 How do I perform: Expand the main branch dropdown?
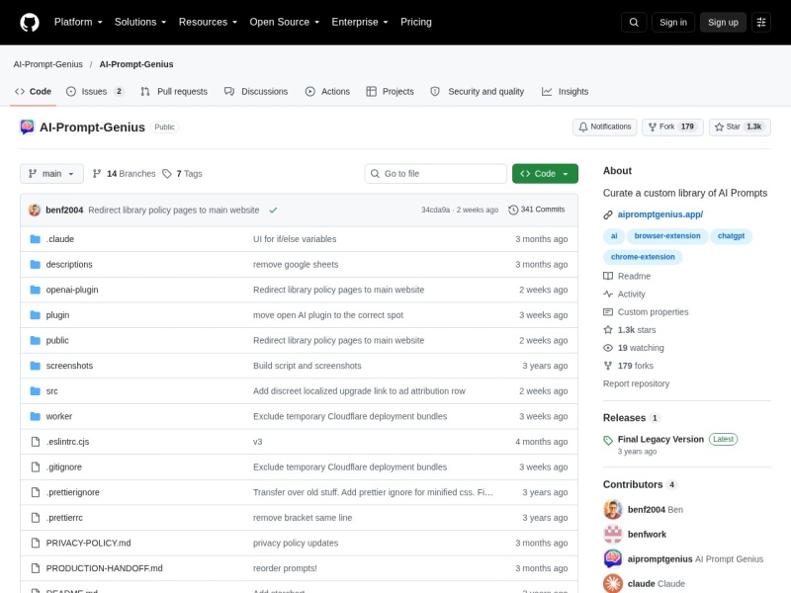pyautogui.click(x=51, y=174)
